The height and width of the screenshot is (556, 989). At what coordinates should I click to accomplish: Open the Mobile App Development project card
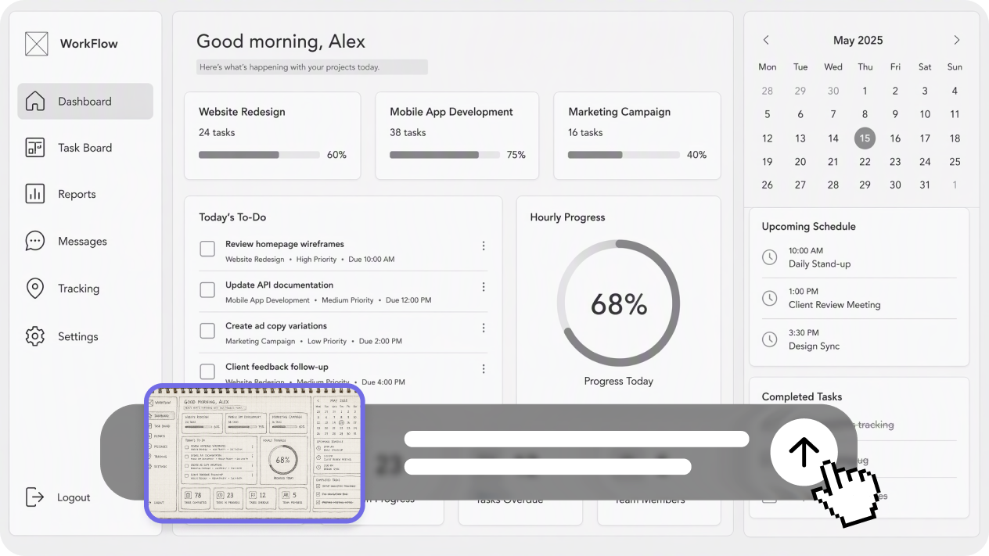pos(457,136)
